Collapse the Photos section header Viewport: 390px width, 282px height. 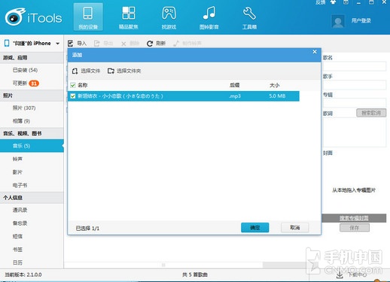32,96
